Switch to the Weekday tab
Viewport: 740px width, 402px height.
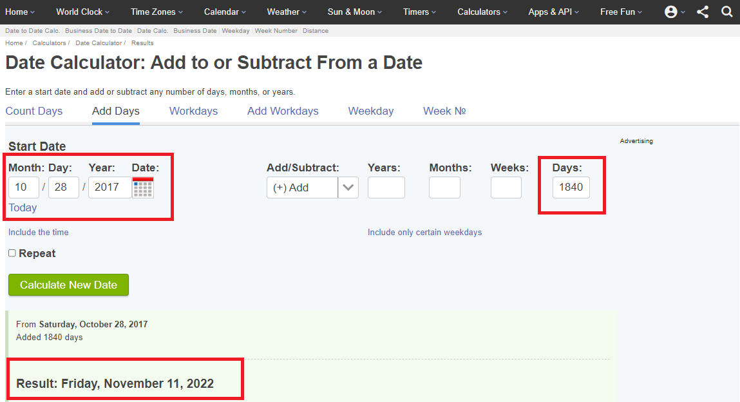[371, 111]
